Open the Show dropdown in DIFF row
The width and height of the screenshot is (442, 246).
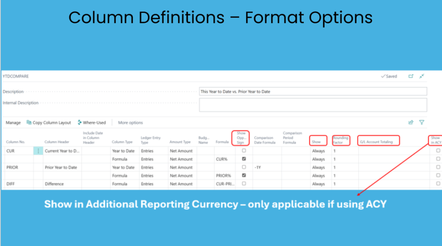tap(319, 184)
